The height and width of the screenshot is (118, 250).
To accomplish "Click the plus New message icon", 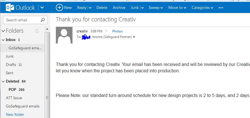I will tap(59, 7).
